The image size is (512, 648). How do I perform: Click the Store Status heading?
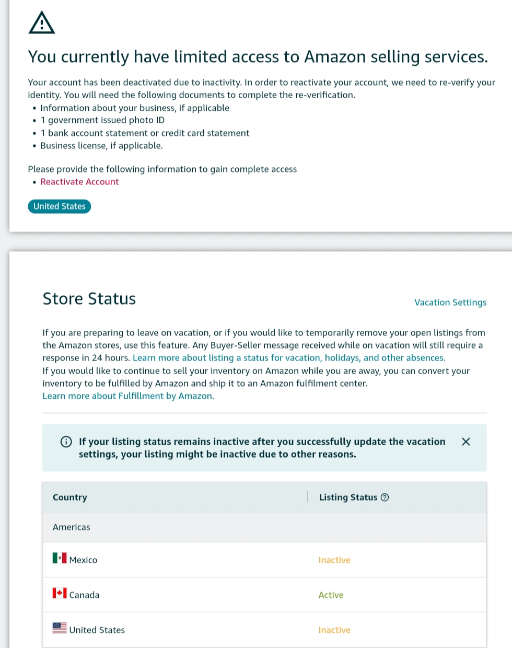(89, 298)
